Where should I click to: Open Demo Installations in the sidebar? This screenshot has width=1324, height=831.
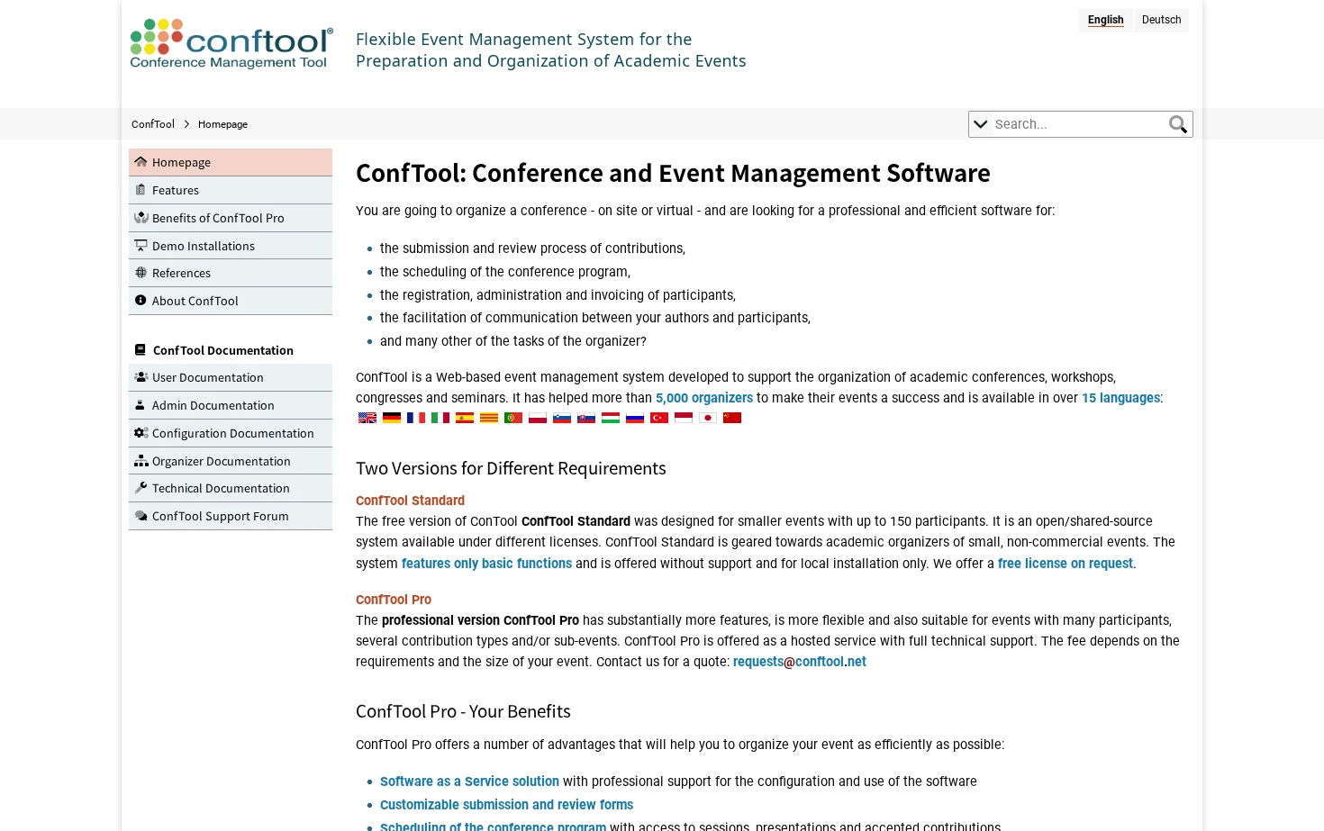click(231, 246)
